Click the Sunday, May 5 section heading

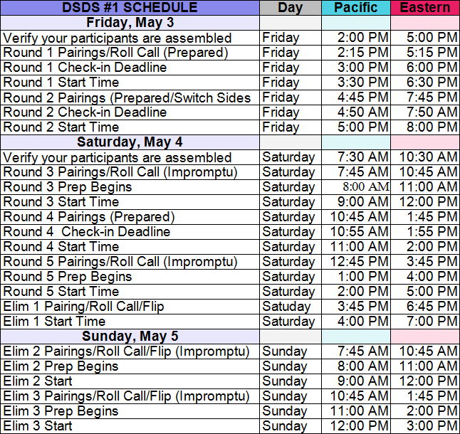coord(130,336)
